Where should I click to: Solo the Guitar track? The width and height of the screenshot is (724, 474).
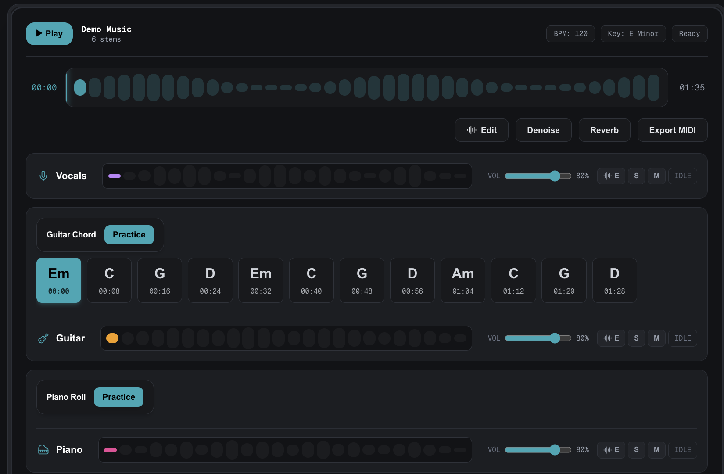636,338
